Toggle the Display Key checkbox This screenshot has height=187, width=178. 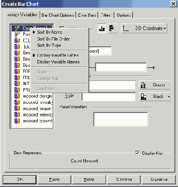pyautogui.click(x=137, y=153)
